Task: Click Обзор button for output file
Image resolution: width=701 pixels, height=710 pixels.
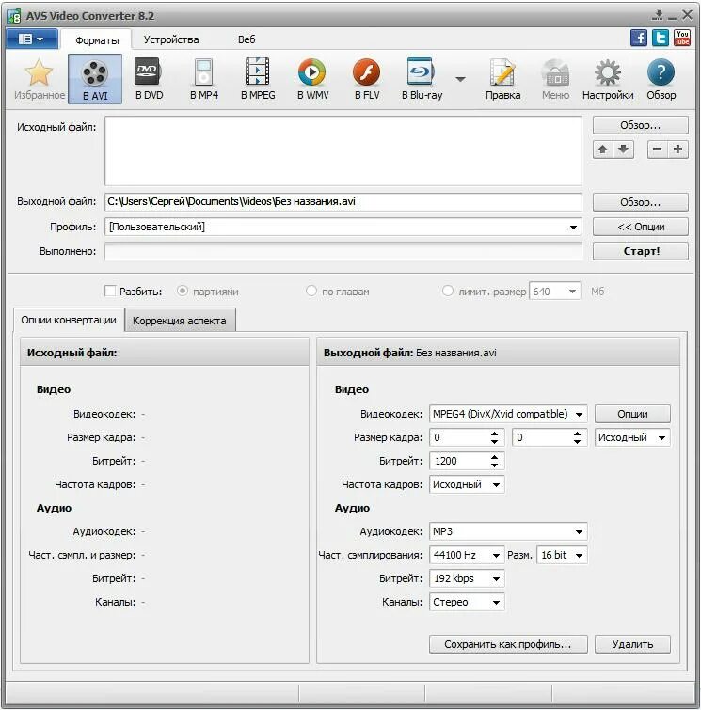Action: tap(640, 202)
